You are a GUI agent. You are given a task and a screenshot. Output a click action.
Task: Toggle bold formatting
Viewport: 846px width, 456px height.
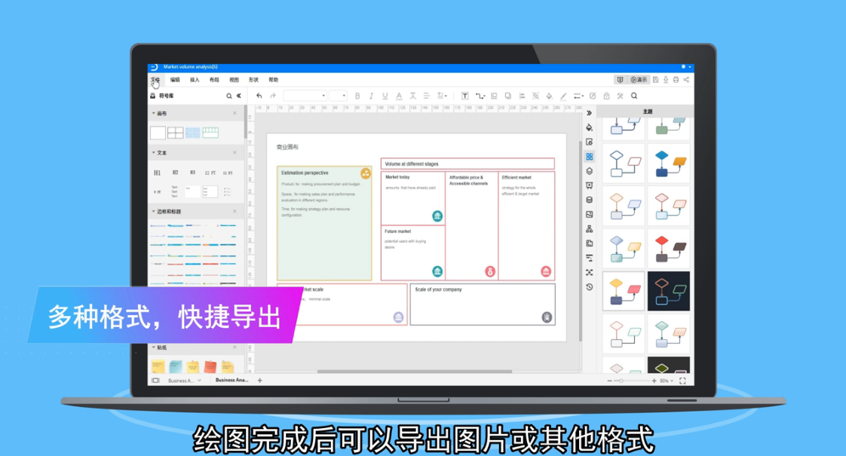point(357,96)
